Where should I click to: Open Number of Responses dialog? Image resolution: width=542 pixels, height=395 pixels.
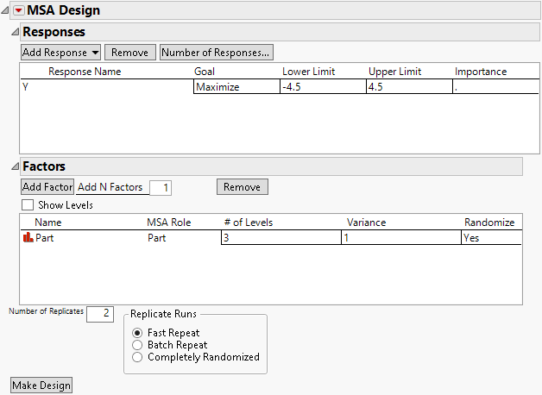click(x=216, y=53)
